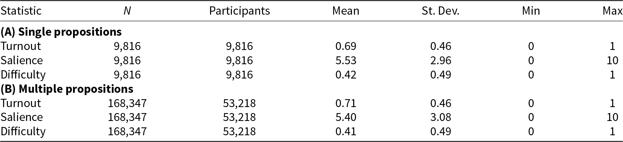Select the Difficulty label in panel B

(x=23, y=131)
